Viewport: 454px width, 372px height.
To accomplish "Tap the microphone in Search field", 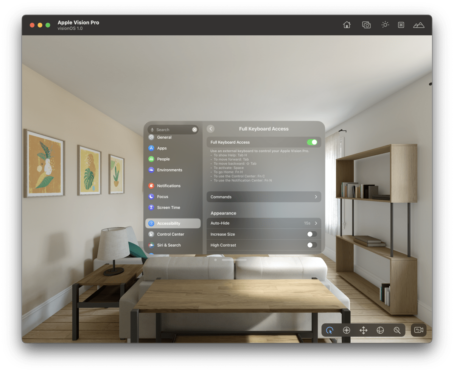I will [152, 130].
